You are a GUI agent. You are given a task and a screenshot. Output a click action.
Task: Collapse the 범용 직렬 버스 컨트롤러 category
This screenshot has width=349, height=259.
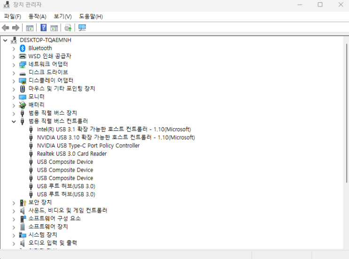click(14, 122)
